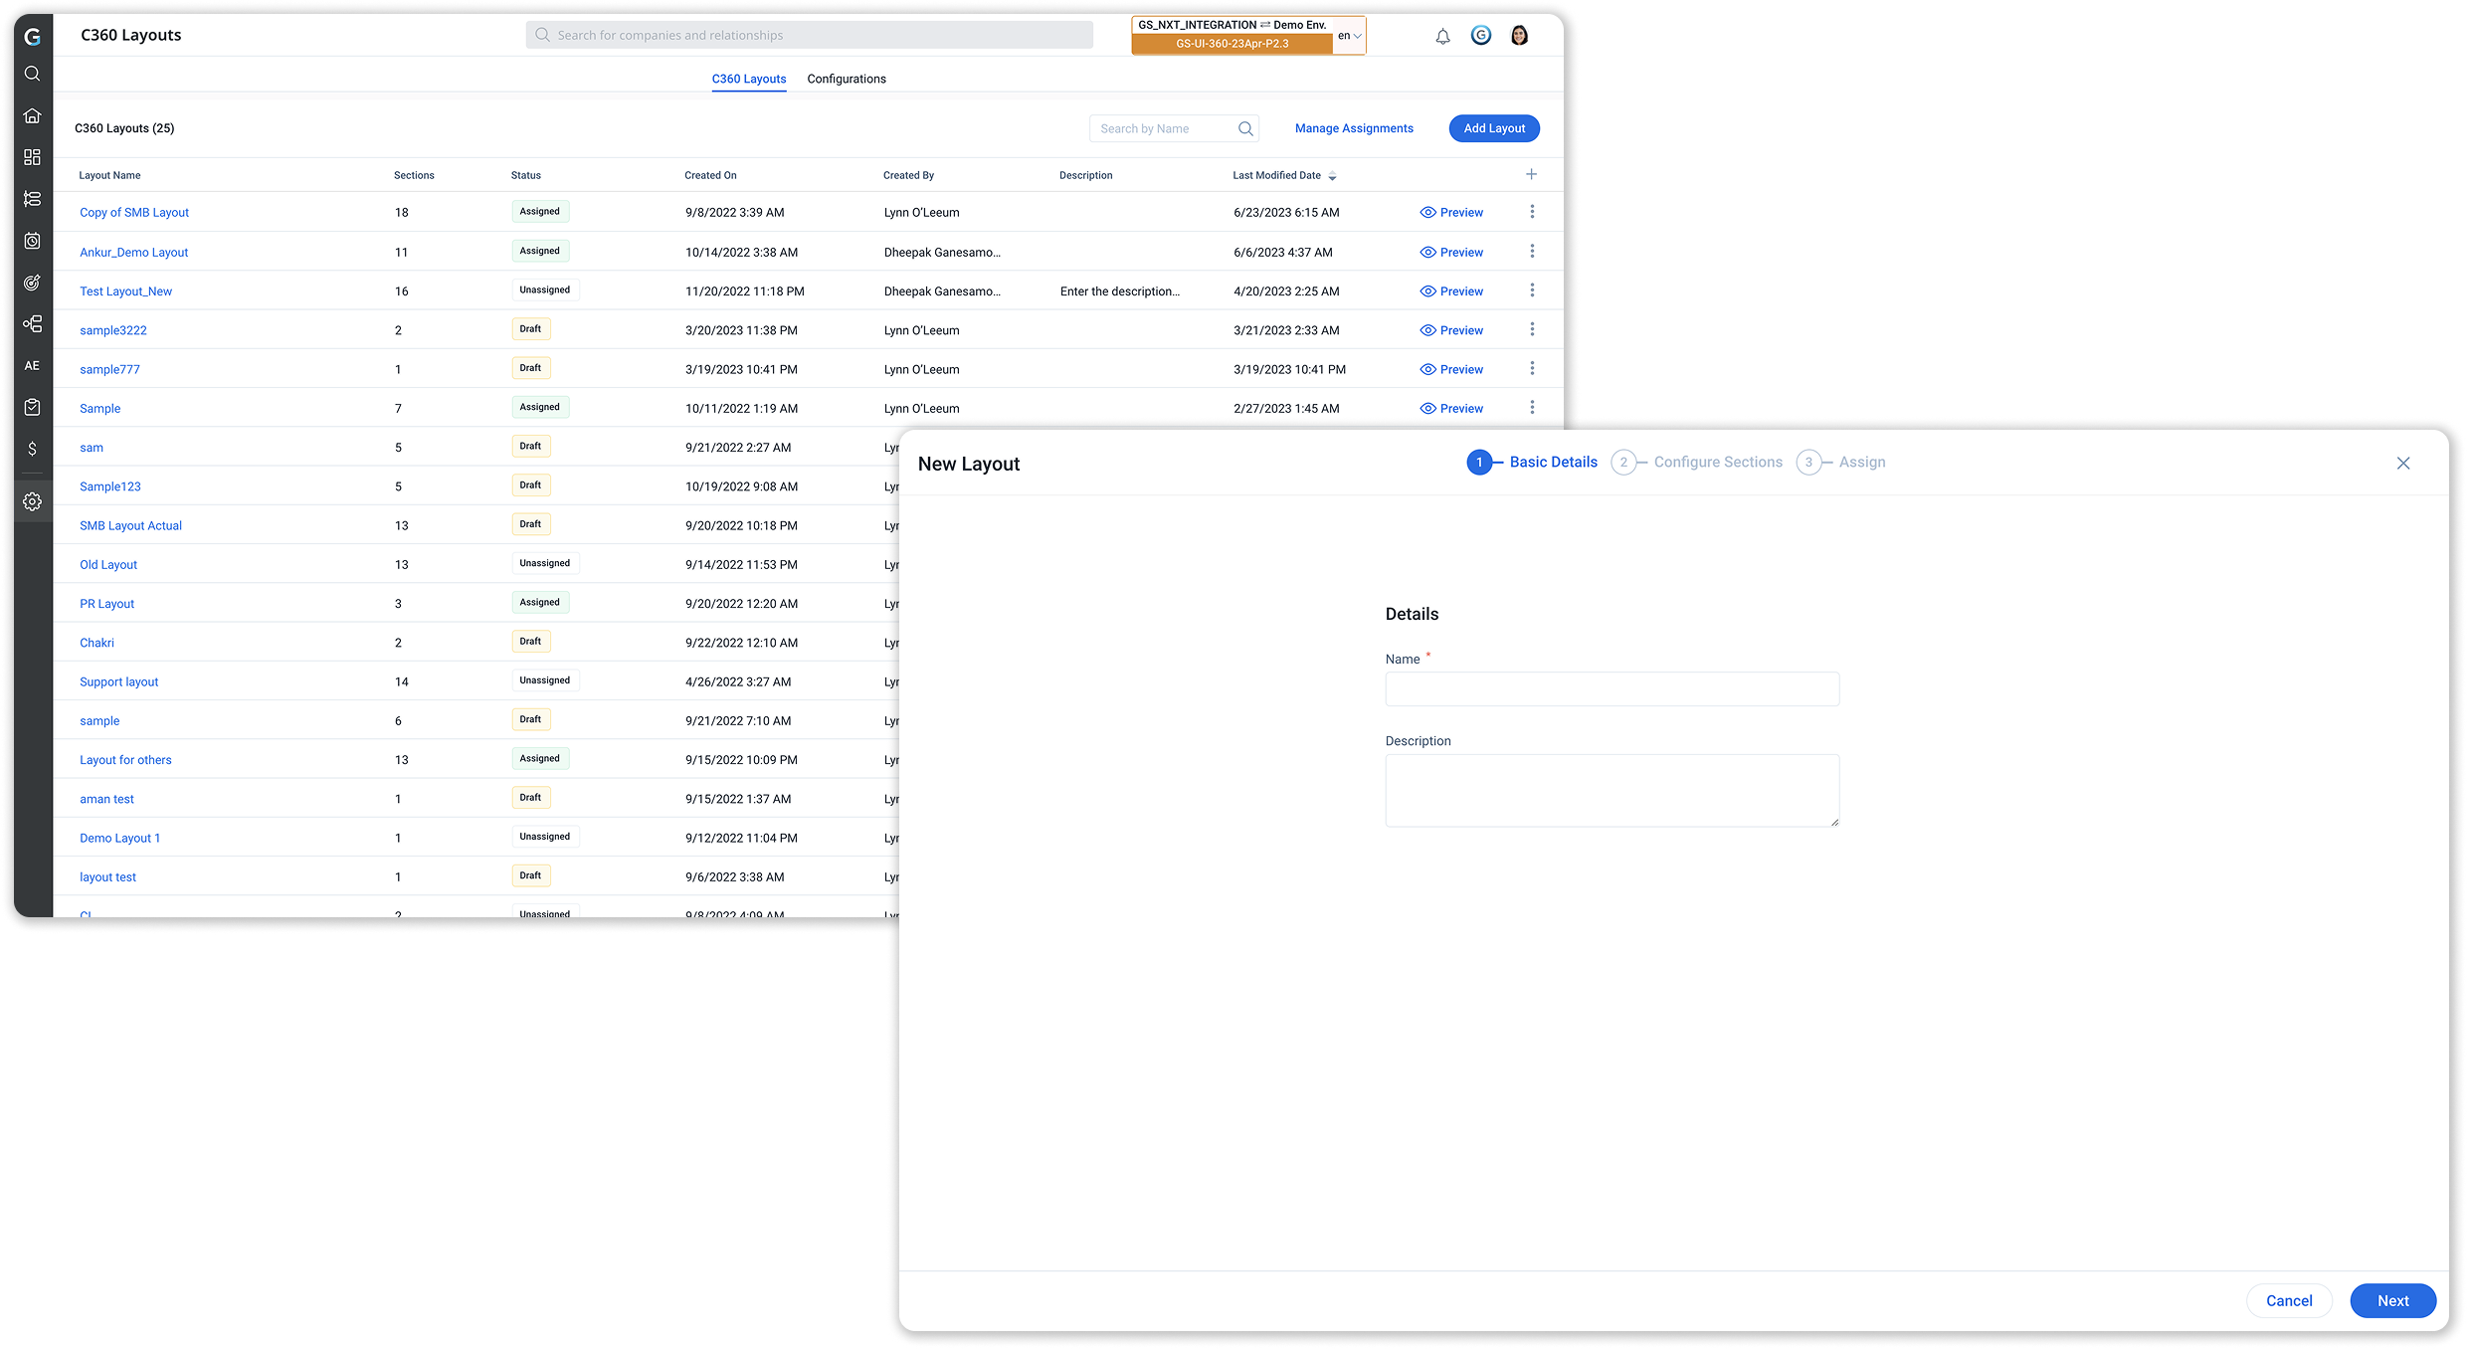Click the Gainsight G circle icon in header
This screenshot has height=1349, width=2467.
(1481, 35)
